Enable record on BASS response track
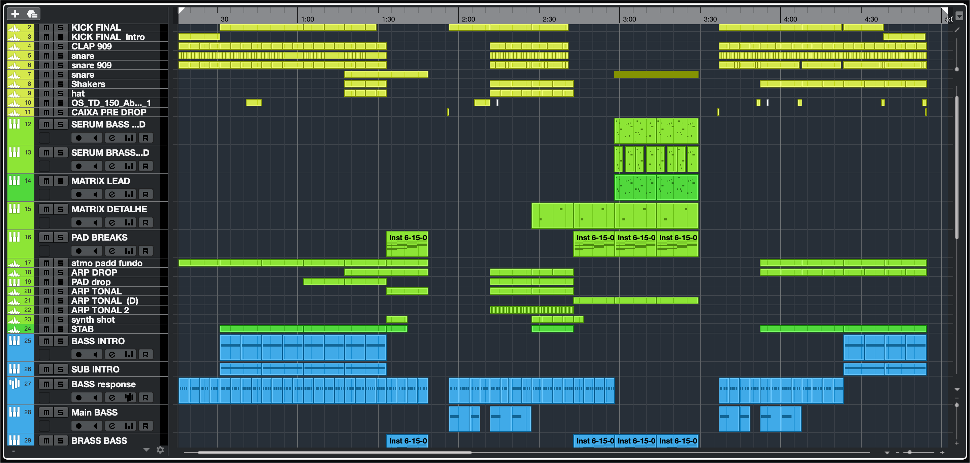Screen dimensions: 970x463 [79, 398]
